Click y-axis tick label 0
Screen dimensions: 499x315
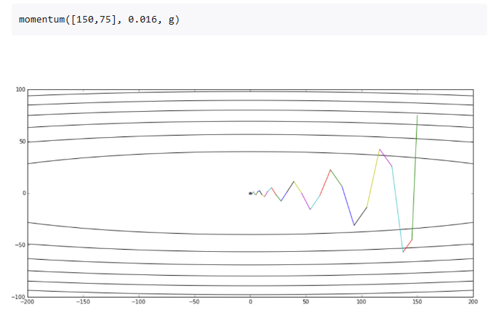(23, 194)
